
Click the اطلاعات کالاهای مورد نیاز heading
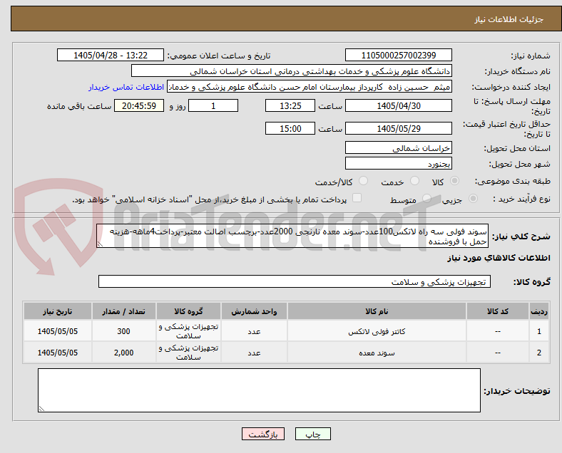click(499, 258)
